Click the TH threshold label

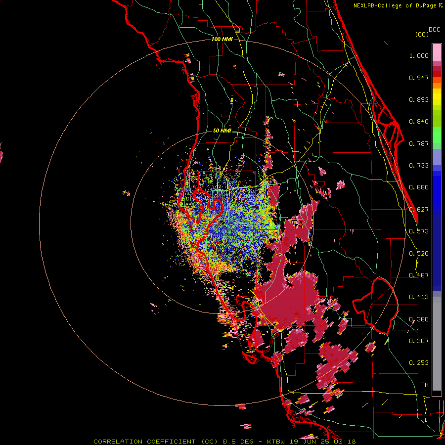point(425,385)
